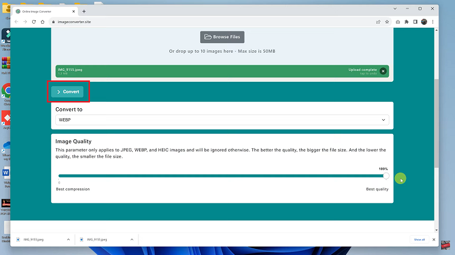455x255 pixels.
Task: Click the user profile avatar icon
Action: tap(424, 22)
